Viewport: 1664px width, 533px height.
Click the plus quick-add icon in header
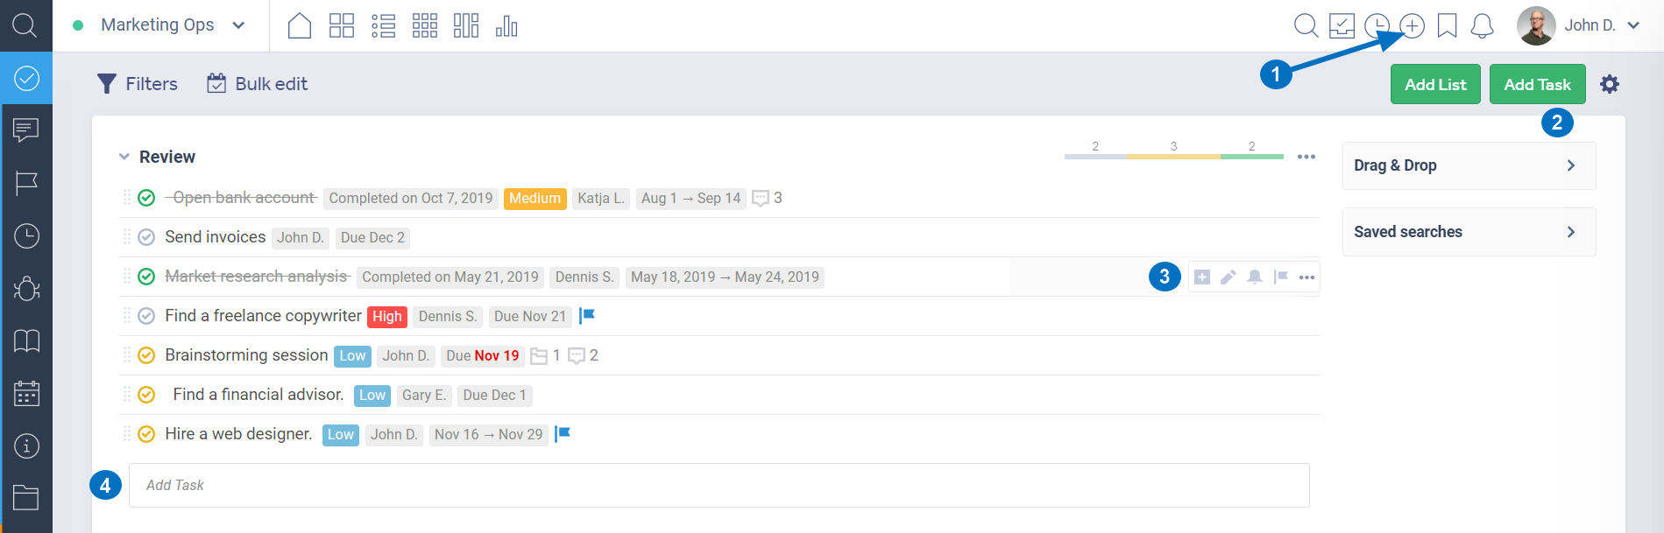(1412, 26)
